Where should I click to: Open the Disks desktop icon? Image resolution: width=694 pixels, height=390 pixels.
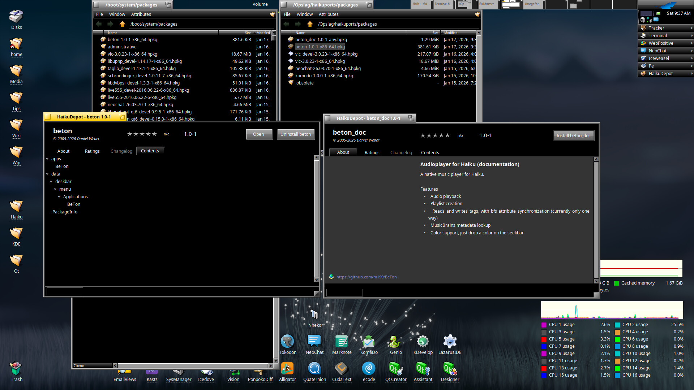[x=16, y=17]
